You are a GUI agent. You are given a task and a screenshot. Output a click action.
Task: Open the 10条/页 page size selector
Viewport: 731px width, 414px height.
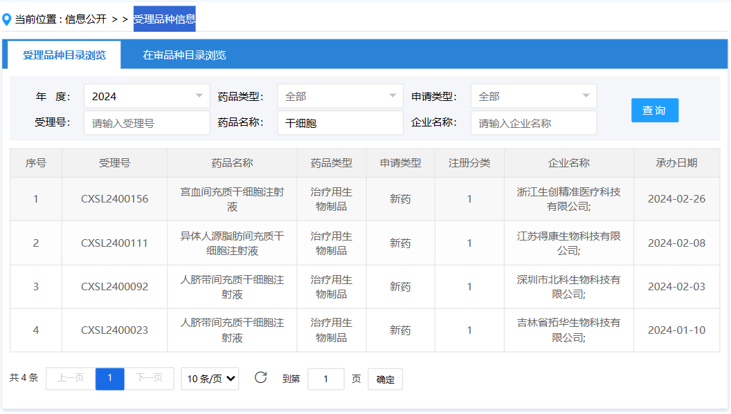[x=210, y=379]
